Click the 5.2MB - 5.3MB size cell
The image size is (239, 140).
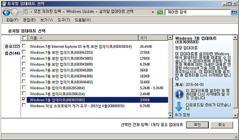151,88
